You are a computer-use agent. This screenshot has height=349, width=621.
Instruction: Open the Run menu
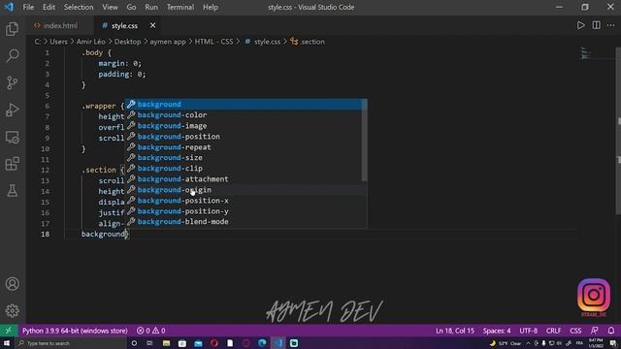tap(151, 7)
